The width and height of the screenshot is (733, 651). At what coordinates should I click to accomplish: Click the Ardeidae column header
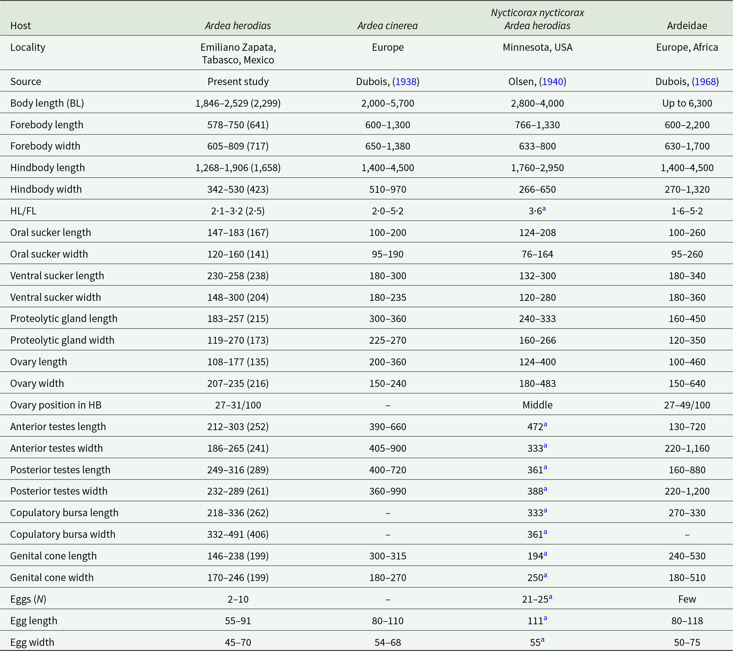click(x=687, y=26)
